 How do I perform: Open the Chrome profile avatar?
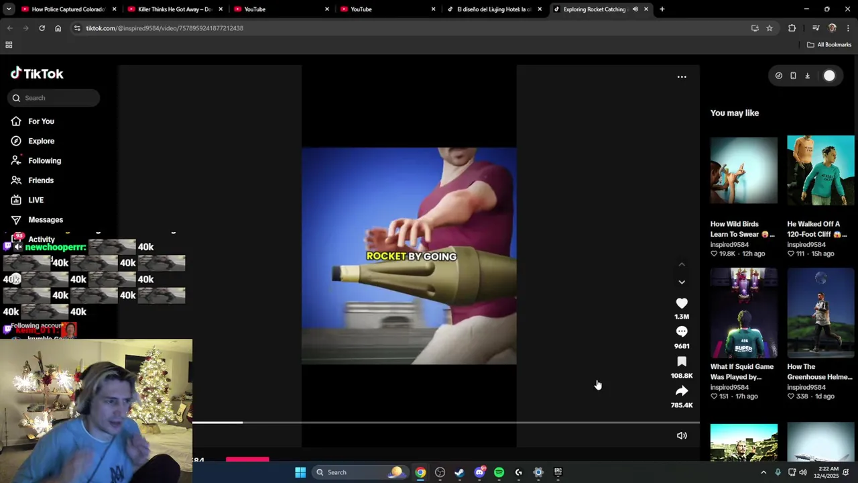click(x=833, y=28)
